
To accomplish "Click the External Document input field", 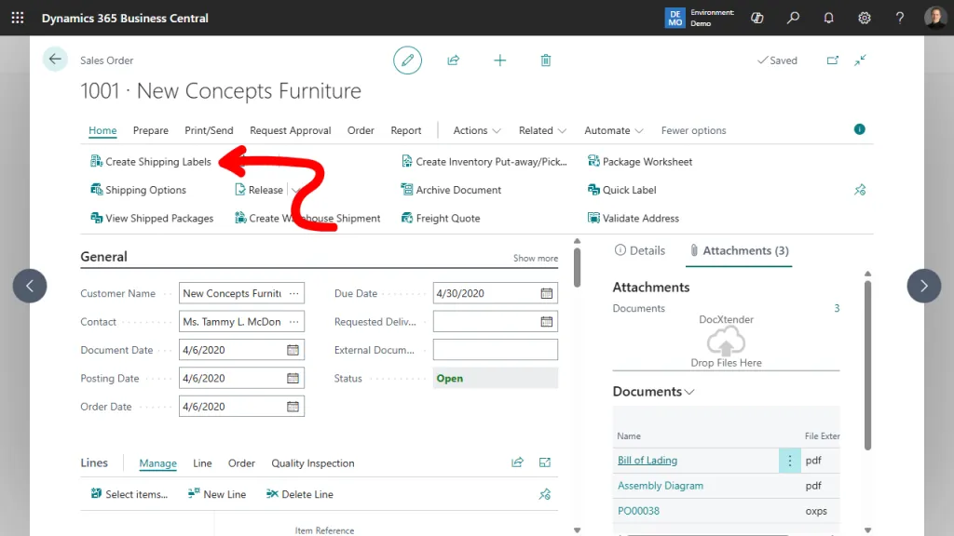I will coord(495,350).
